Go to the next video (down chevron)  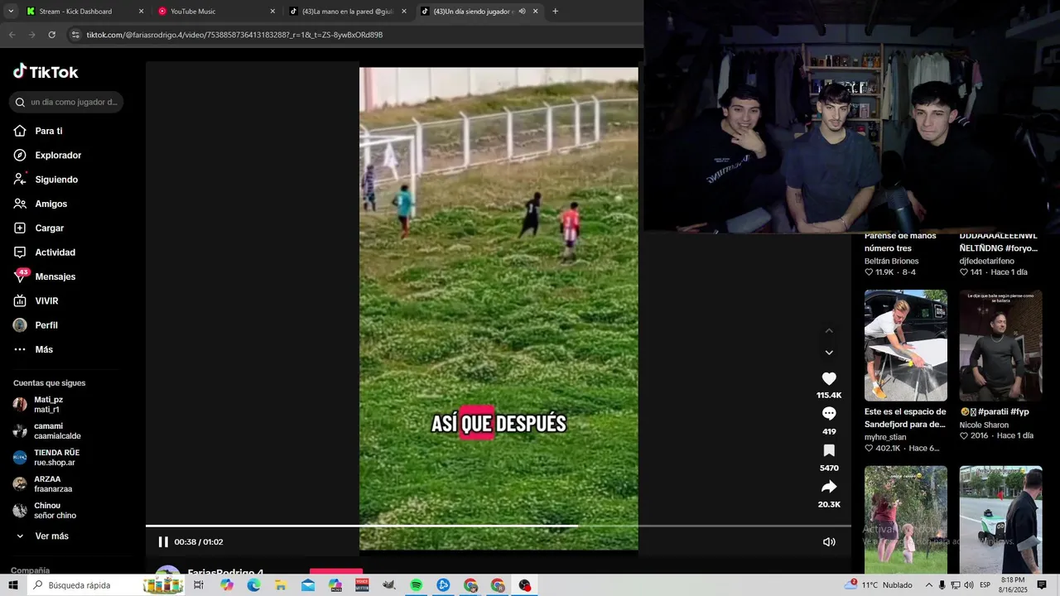(x=829, y=353)
